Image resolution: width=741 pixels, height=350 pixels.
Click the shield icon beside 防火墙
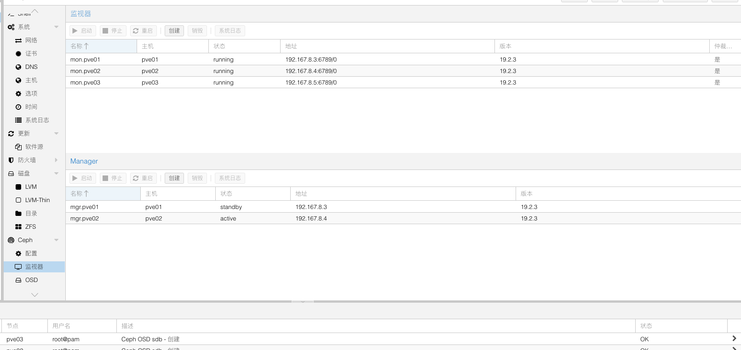click(x=11, y=160)
